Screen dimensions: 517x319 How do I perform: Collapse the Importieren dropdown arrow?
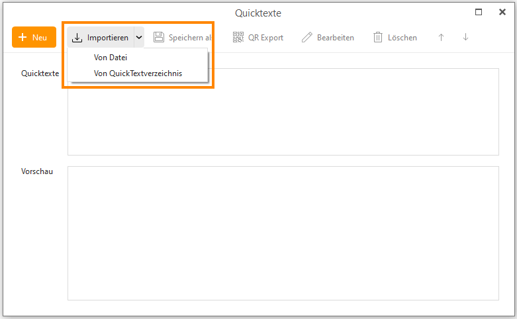pos(139,38)
